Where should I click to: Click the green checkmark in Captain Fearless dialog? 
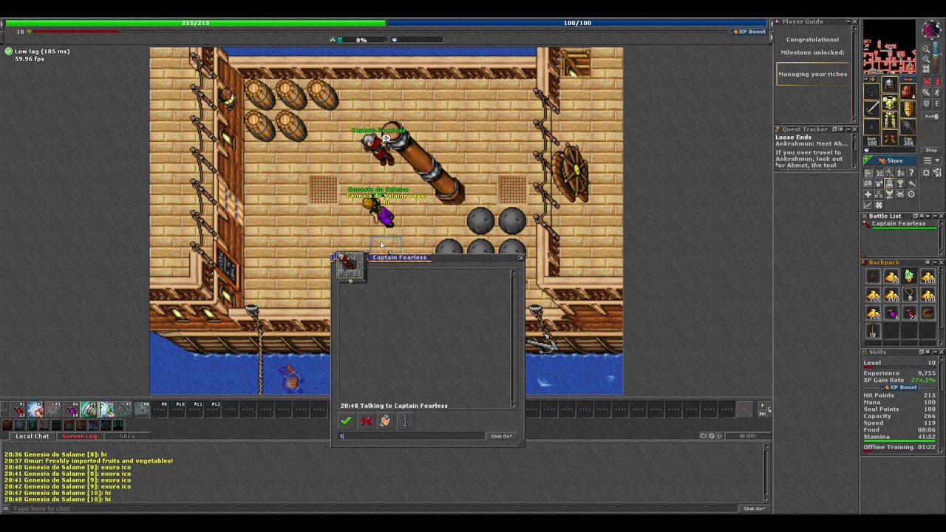346,421
